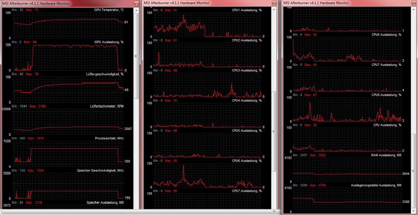The image size is (418, 215).
Task: Click the left window's vertical scrollbar thumb
Action: pos(136,56)
